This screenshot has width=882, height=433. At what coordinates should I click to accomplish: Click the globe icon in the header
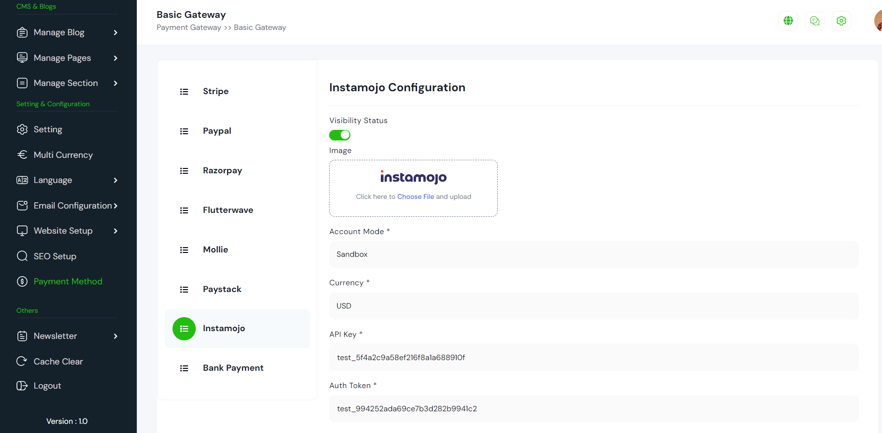tap(788, 21)
